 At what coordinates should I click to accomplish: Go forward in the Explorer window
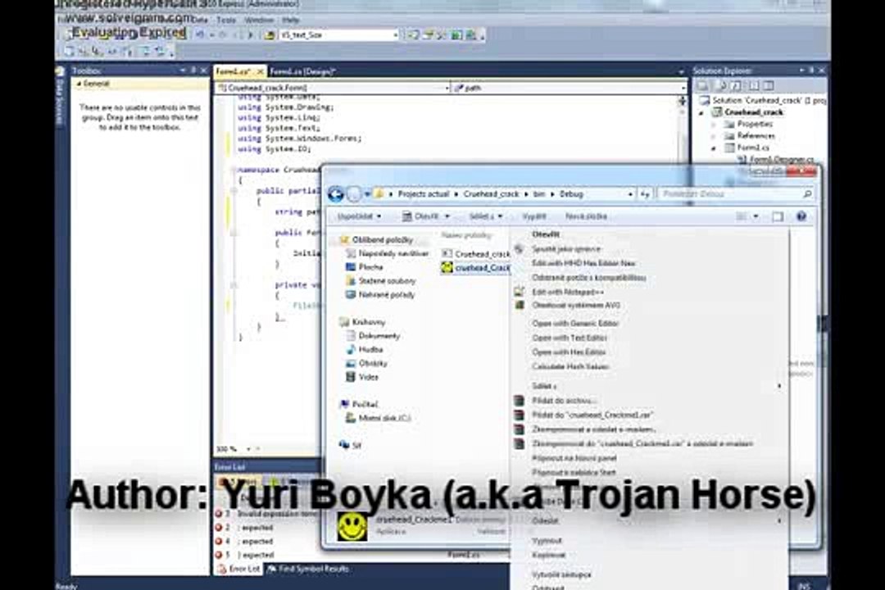click(x=354, y=194)
